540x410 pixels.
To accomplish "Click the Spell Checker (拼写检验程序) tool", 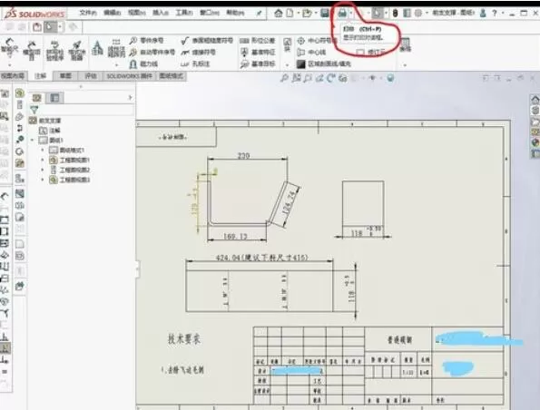I will point(54,50).
